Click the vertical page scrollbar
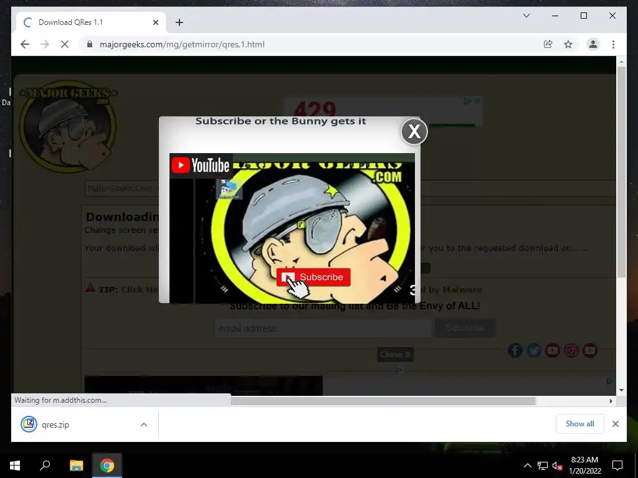 pyautogui.click(x=621, y=172)
